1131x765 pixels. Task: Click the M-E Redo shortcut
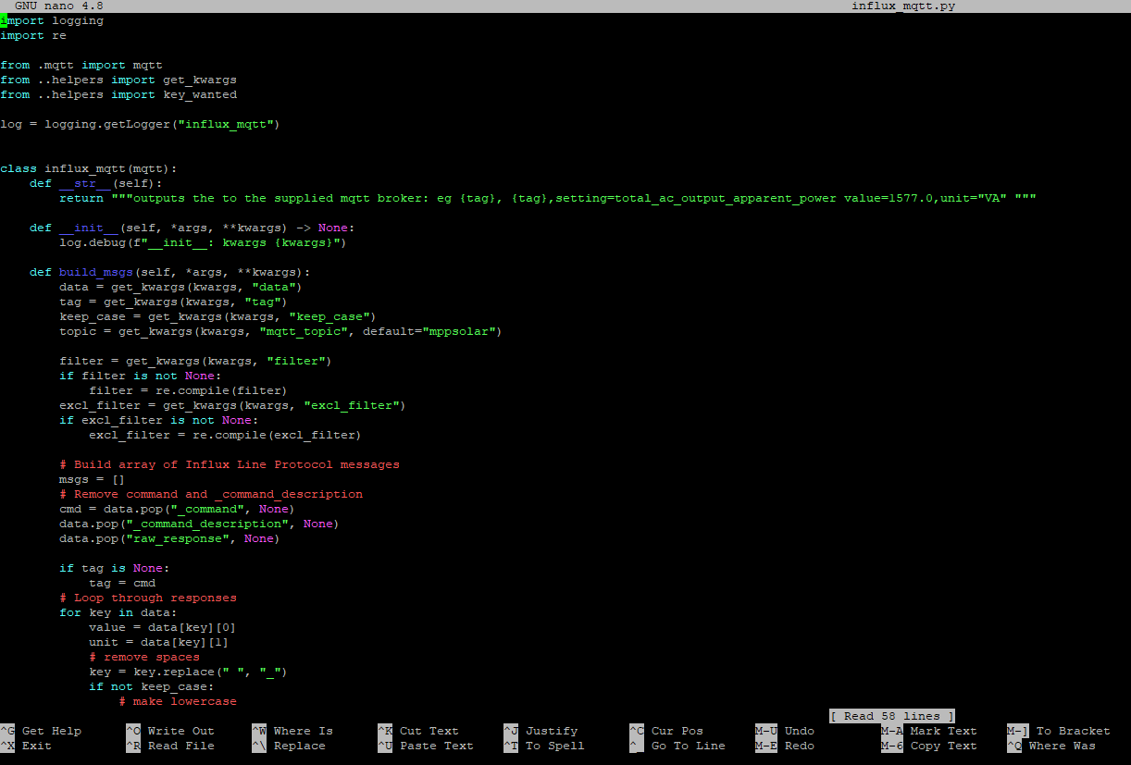click(785, 746)
